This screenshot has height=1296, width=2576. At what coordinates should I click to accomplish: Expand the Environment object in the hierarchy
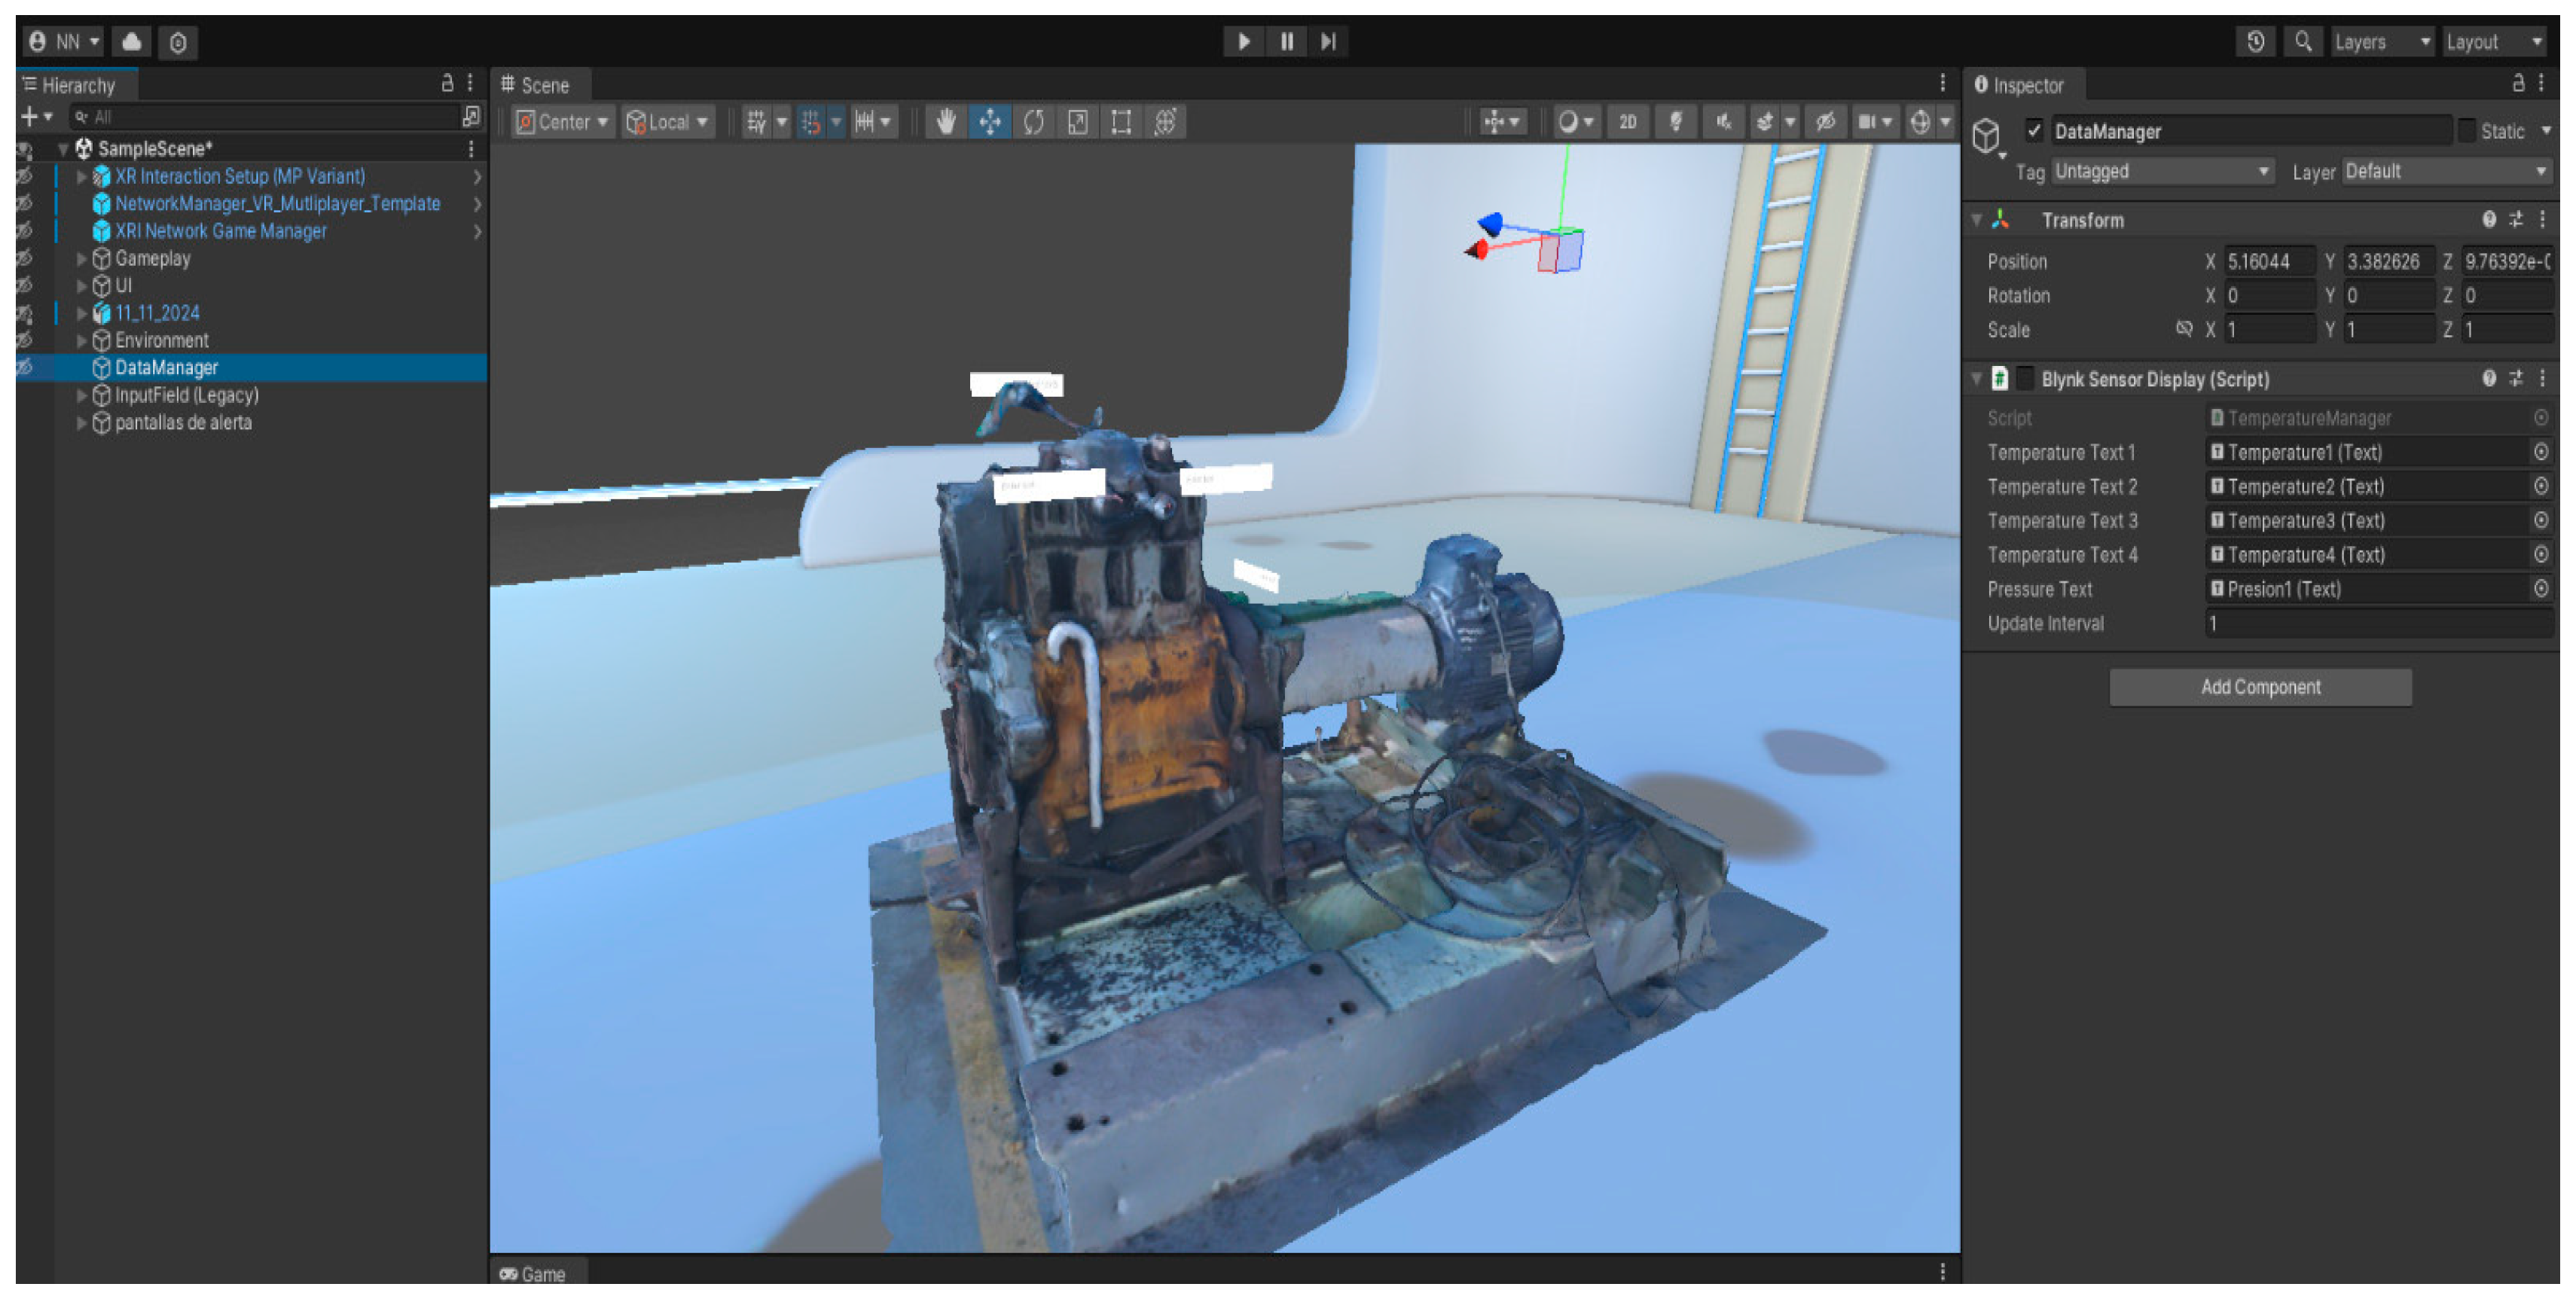click(x=81, y=341)
